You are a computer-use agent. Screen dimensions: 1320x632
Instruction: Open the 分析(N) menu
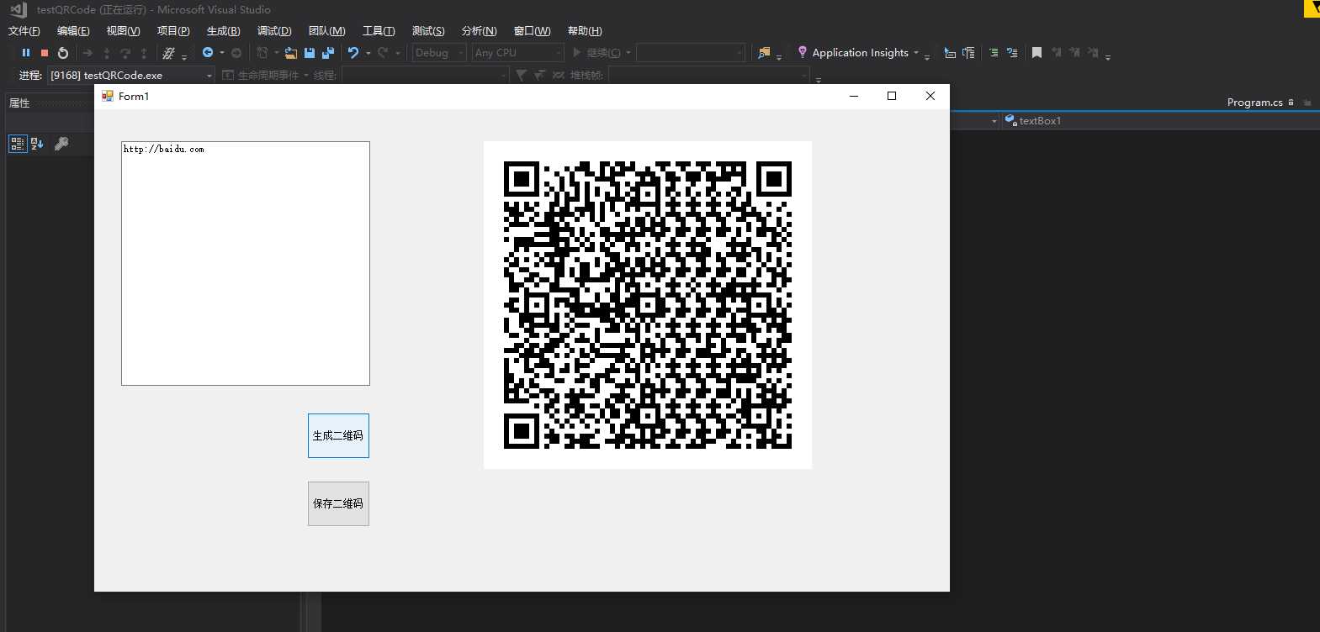click(x=480, y=31)
